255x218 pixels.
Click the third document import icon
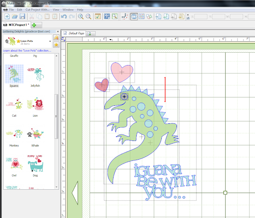[x=174, y=16]
